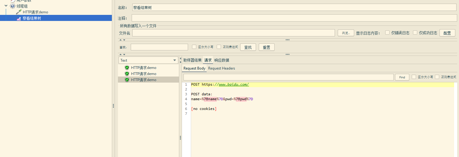Enable the 仅错误日志 checkbox

pyautogui.click(x=387, y=32)
